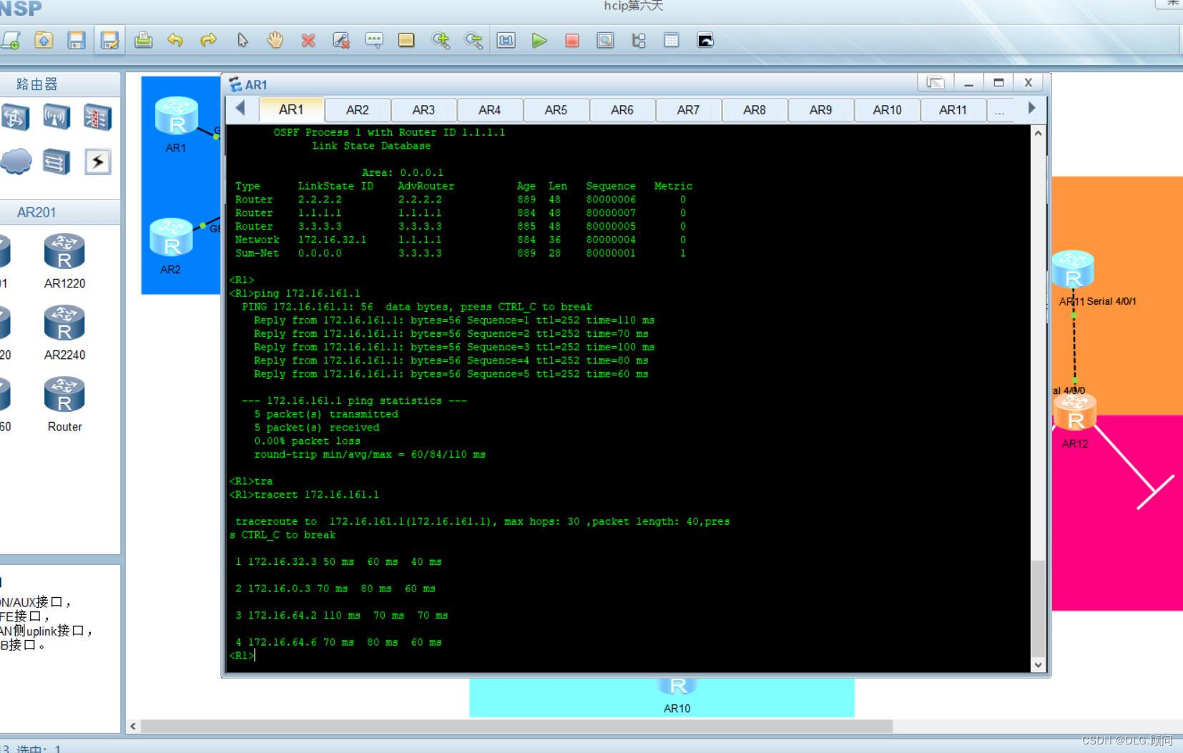Image resolution: width=1183 pixels, height=753 pixels.
Task: Open the AR3 terminal tab
Action: click(x=423, y=110)
